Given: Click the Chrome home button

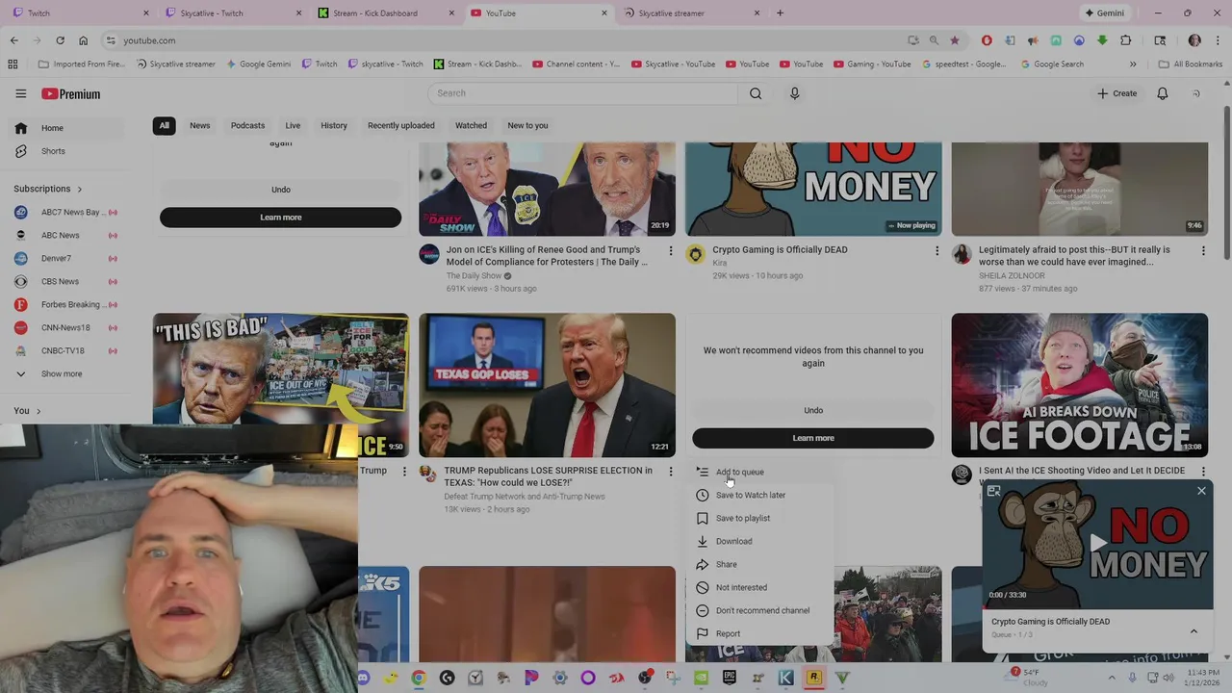Looking at the screenshot, I should [x=83, y=40].
